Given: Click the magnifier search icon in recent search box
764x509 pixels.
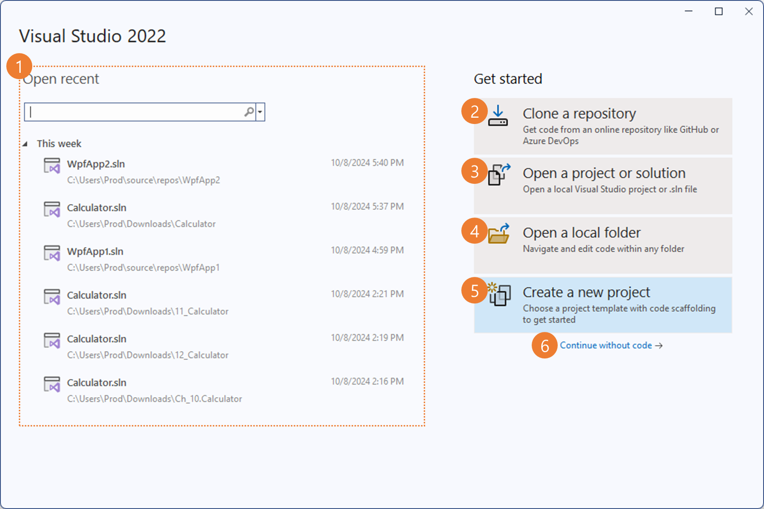Looking at the screenshot, I should pos(249,112).
